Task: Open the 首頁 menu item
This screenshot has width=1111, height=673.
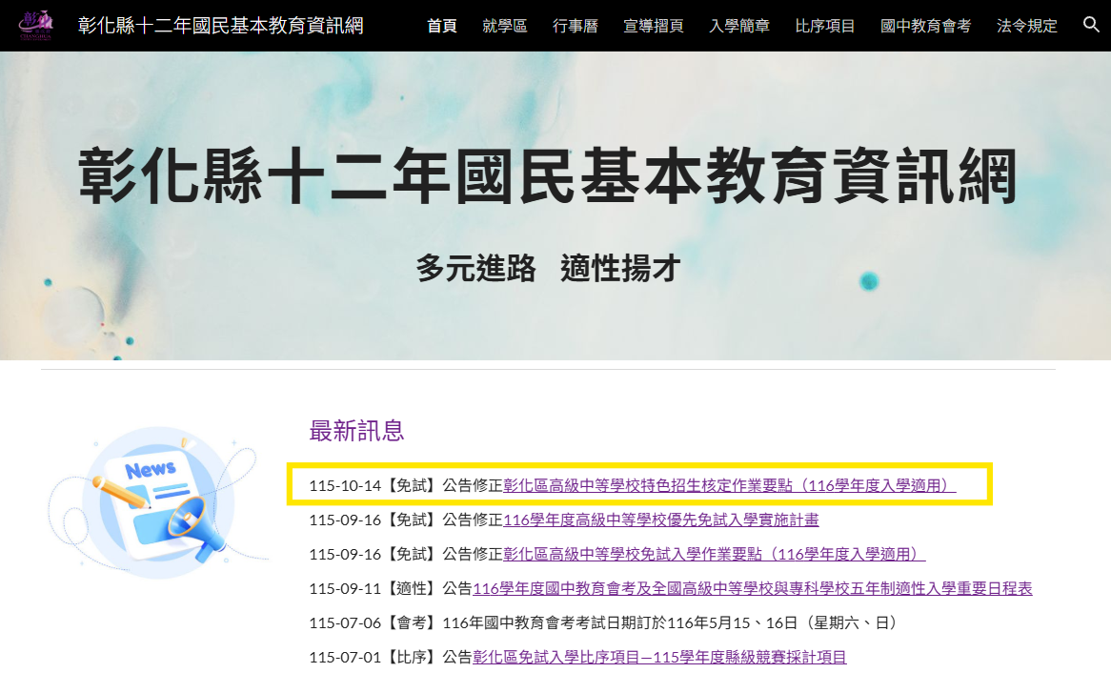Action: (442, 27)
